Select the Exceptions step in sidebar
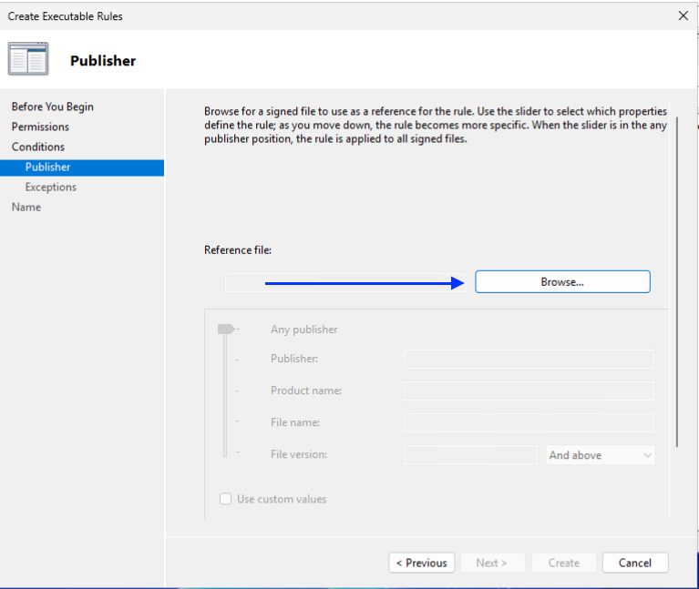Image resolution: width=699 pixels, height=589 pixels. 51,187
